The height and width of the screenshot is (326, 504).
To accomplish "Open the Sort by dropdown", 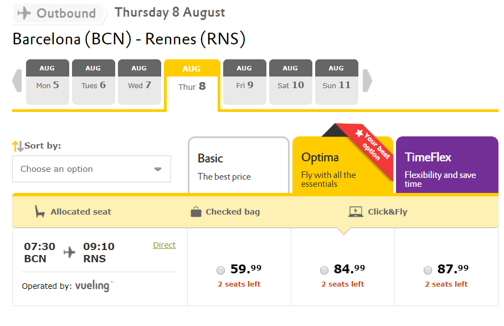I will (x=91, y=169).
